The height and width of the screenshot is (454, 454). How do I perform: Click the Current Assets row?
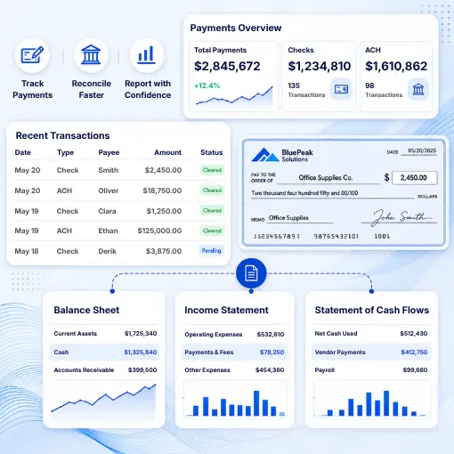click(x=104, y=334)
